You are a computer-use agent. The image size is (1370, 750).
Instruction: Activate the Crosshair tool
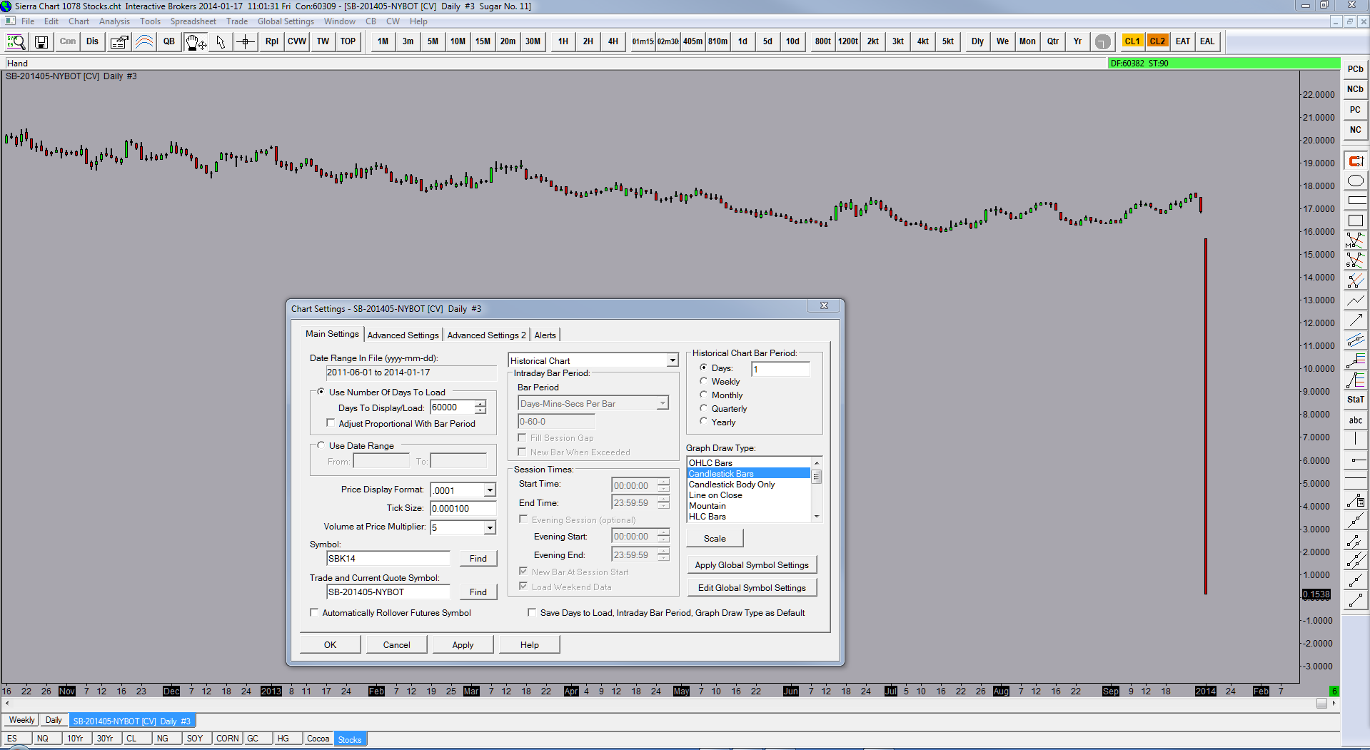pos(246,42)
